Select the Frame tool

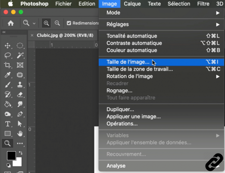click(20, 65)
